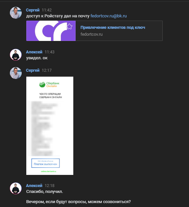Click the Сергей name next to 11:42

33,10
